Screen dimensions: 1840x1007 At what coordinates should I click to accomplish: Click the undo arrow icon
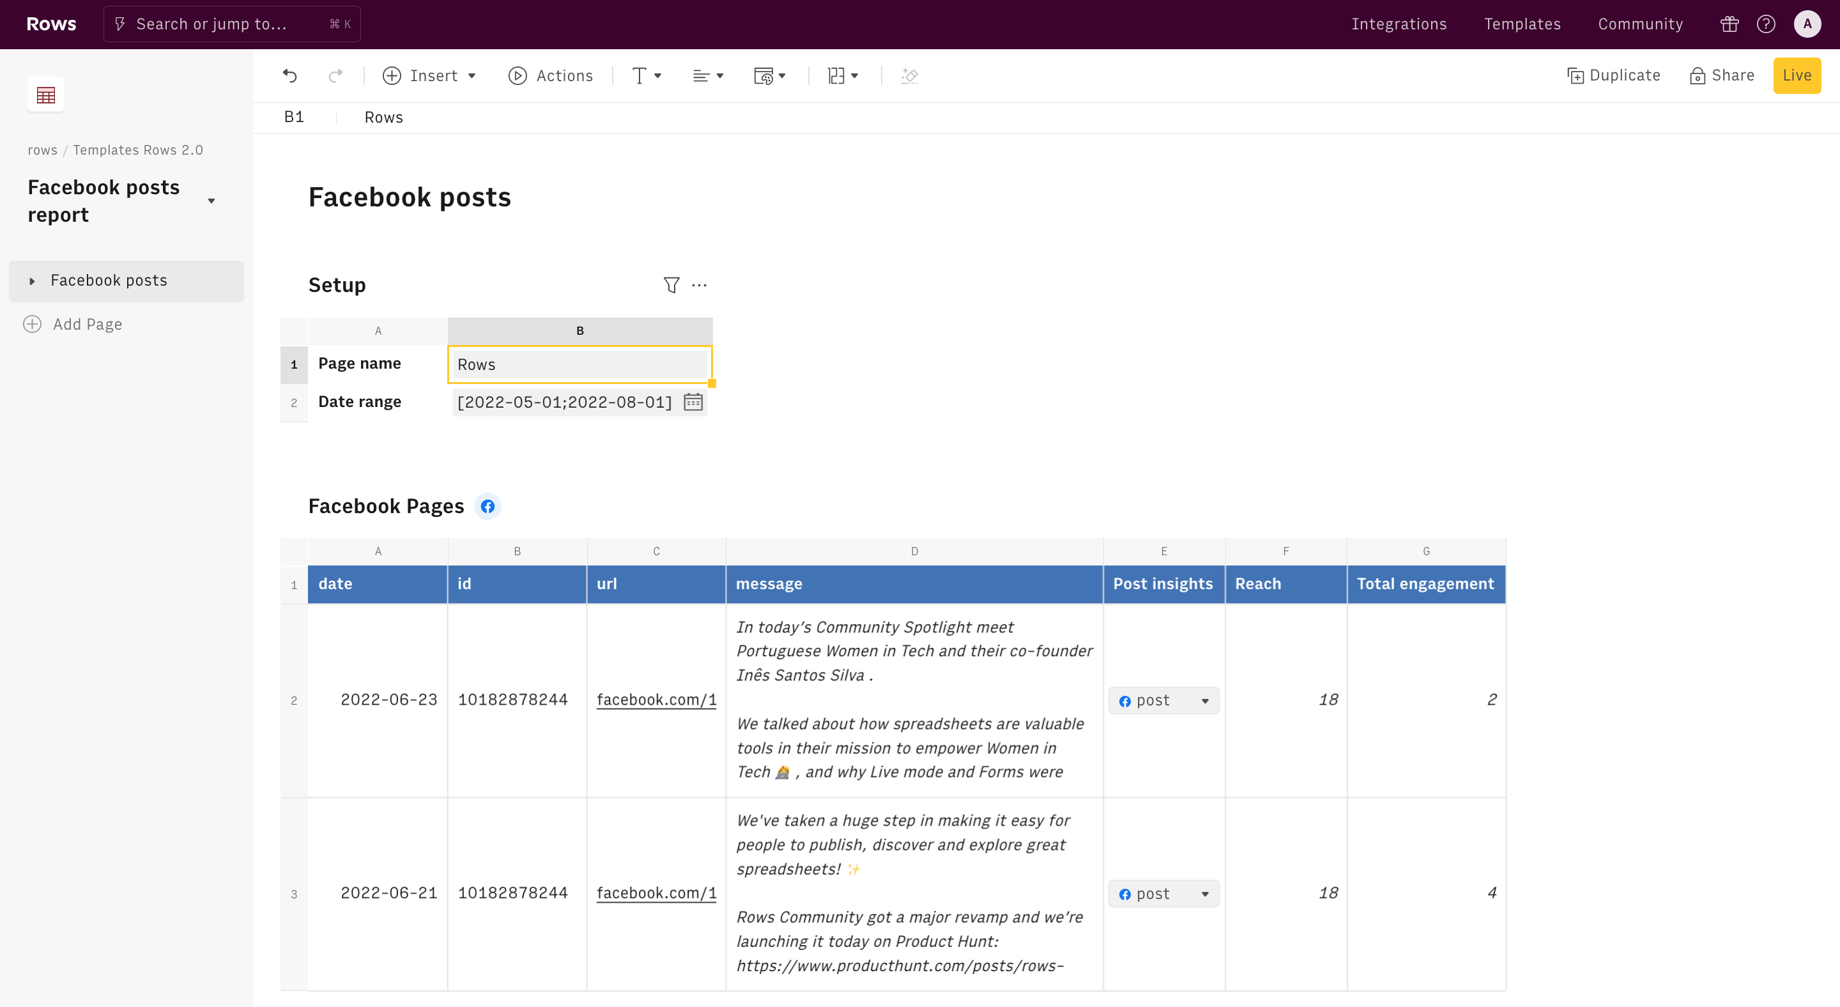tap(289, 75)
